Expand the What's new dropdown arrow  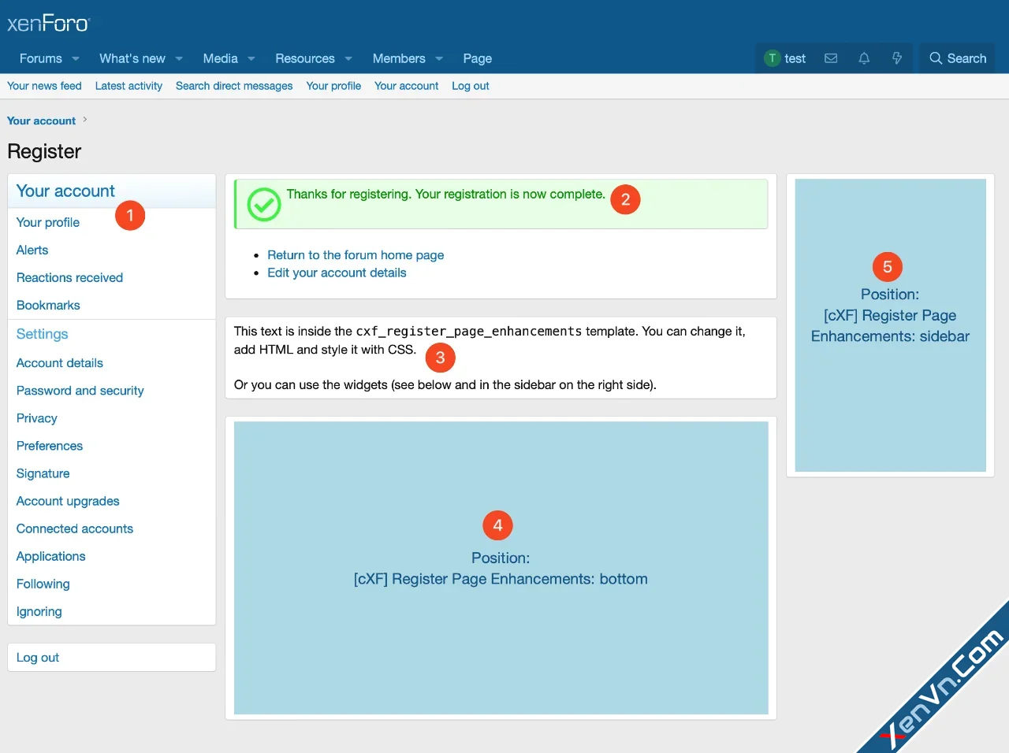[x=179, y=59]
